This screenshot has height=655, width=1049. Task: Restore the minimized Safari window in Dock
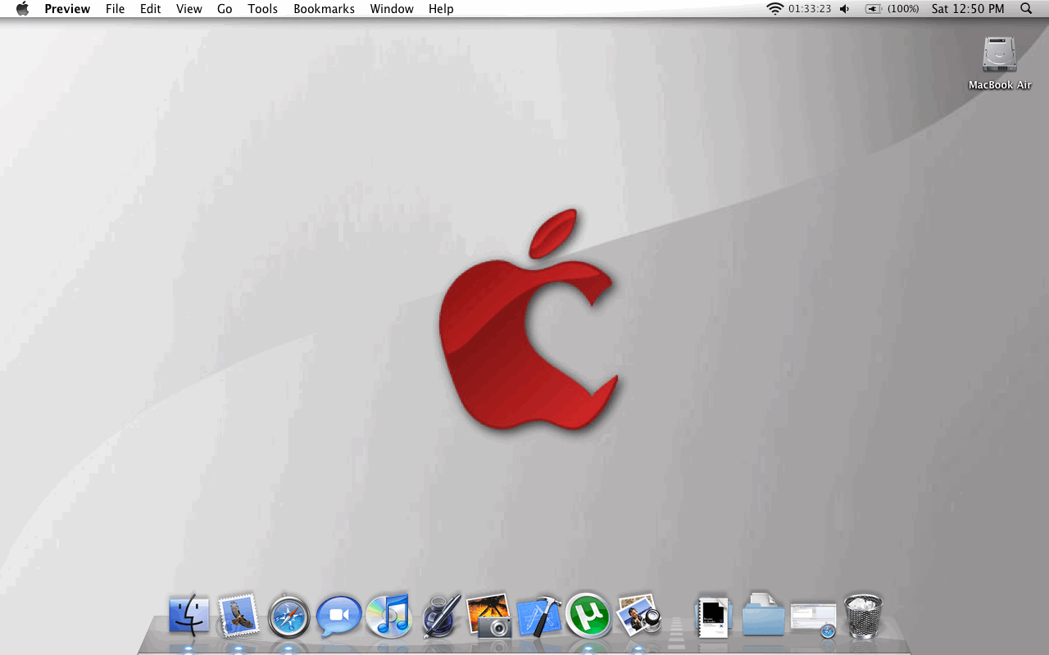pos(814,620)
